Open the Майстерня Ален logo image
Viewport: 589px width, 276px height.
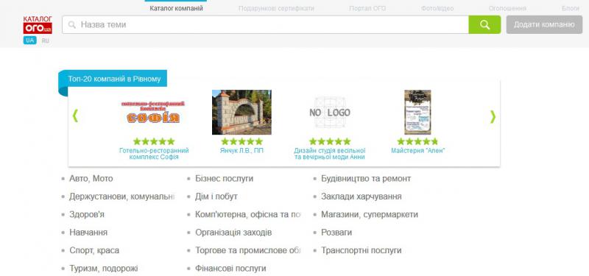417,113
